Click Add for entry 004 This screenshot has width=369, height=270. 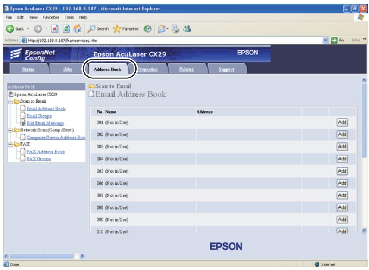(x=342, y=159)
